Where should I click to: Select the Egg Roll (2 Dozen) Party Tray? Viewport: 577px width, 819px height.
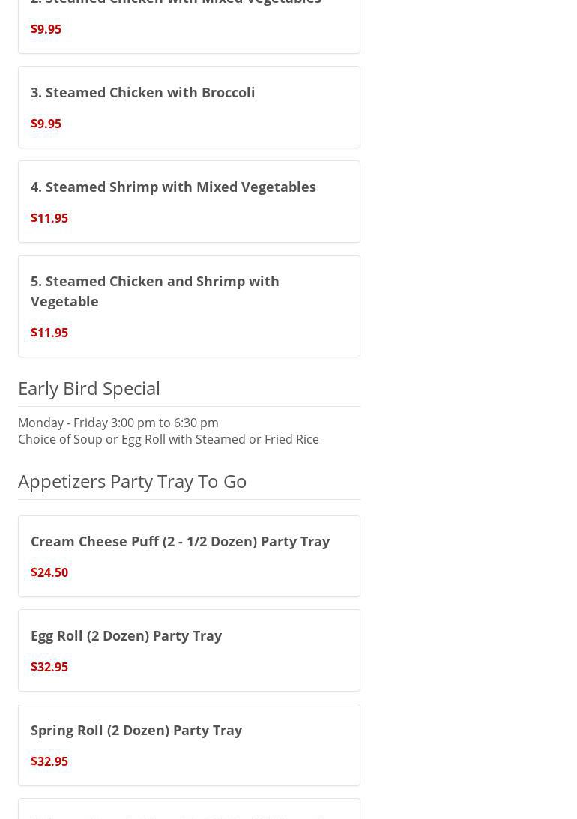[126, 635]
